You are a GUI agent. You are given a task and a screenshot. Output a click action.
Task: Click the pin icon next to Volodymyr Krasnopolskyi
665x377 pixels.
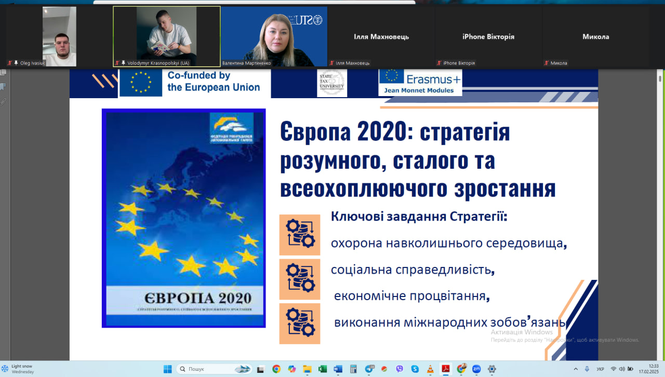124,63
